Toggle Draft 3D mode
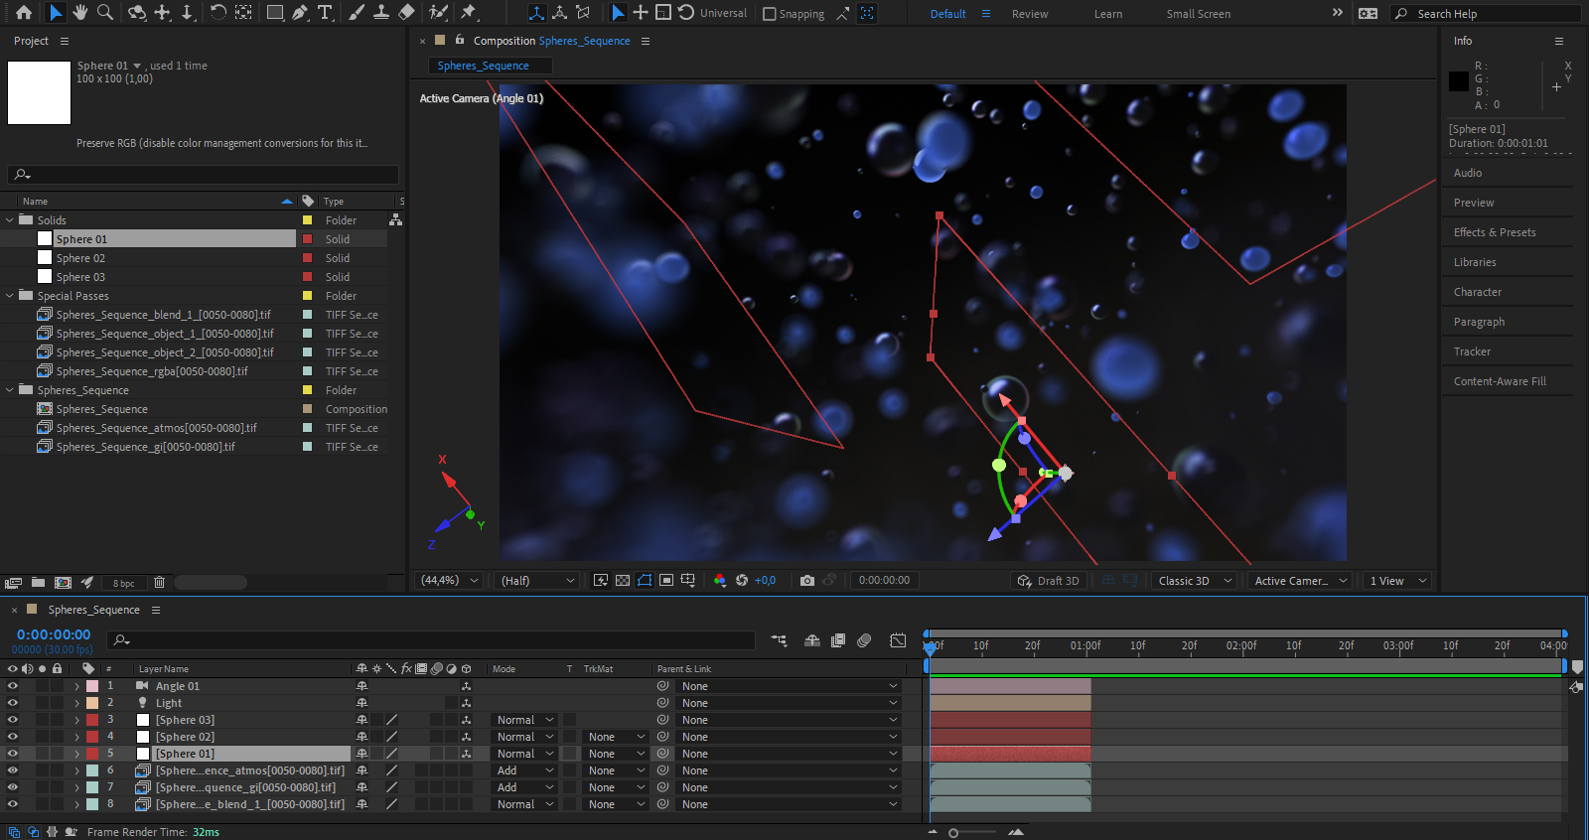This screenshot has height=840, width=1589. (1049, 581)
